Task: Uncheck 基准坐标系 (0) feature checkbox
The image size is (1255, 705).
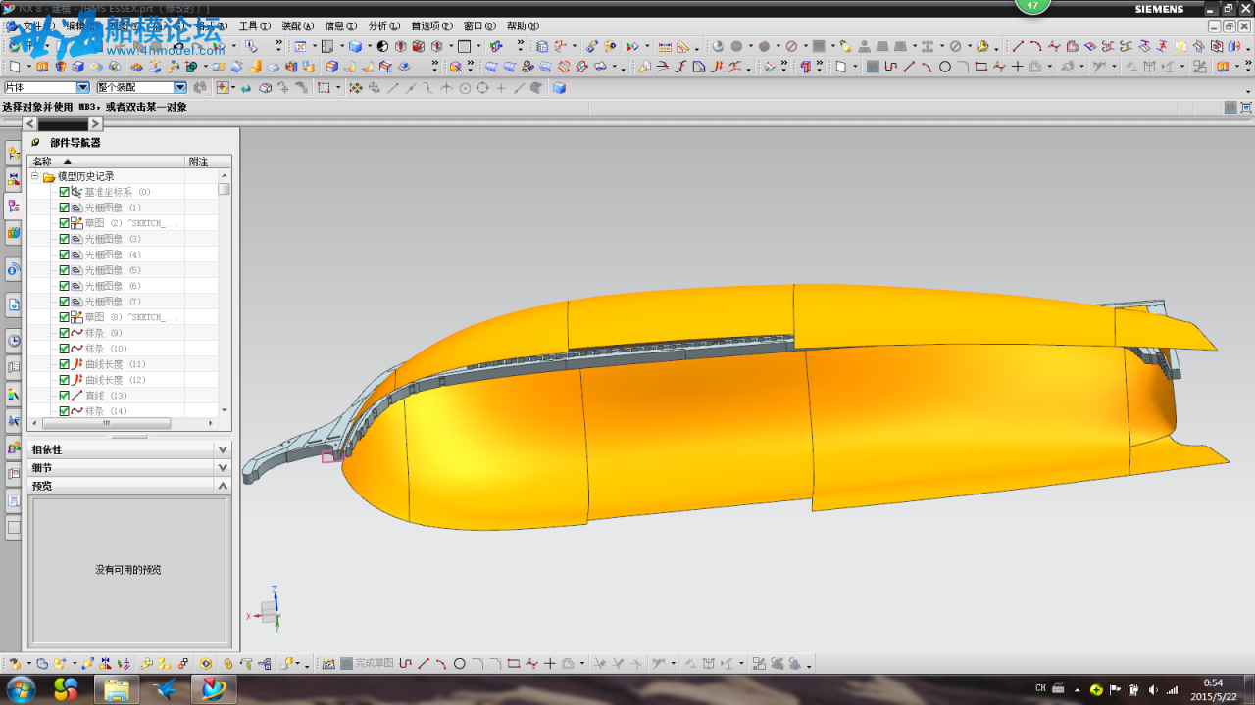Action: pyautogui.click(x=65, y=192)
